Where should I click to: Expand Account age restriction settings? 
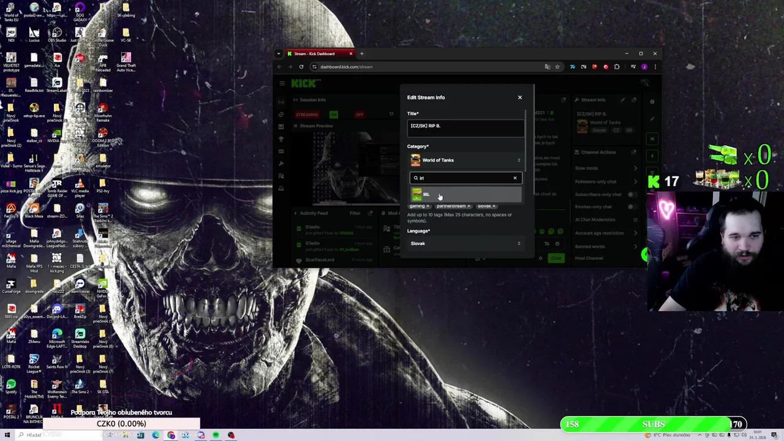point(635,233)
